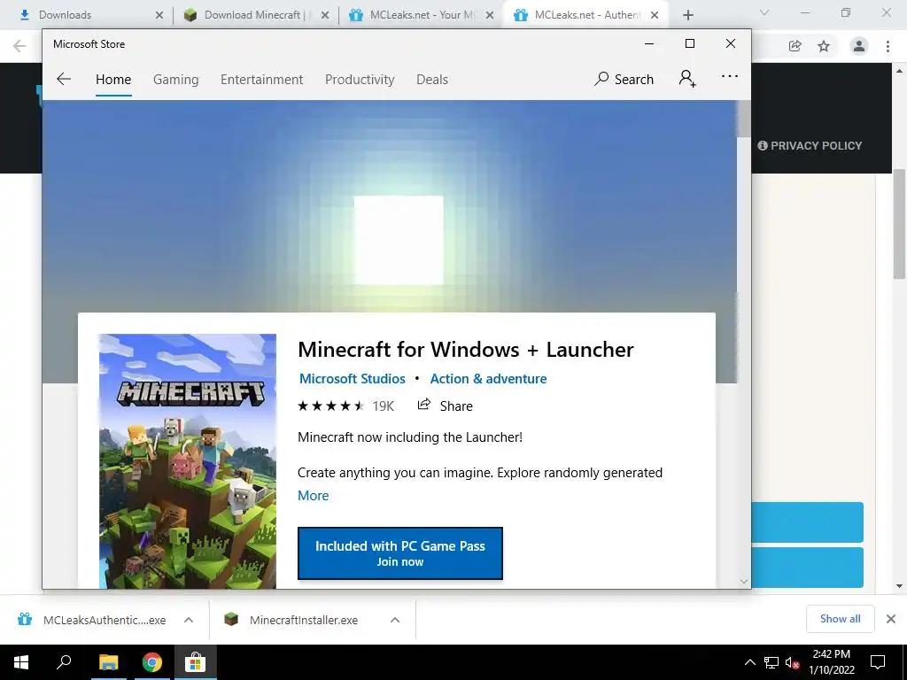Share this page in Chrome
The width and height of the screenshot is (907, 680).
[x=795, y=46]
